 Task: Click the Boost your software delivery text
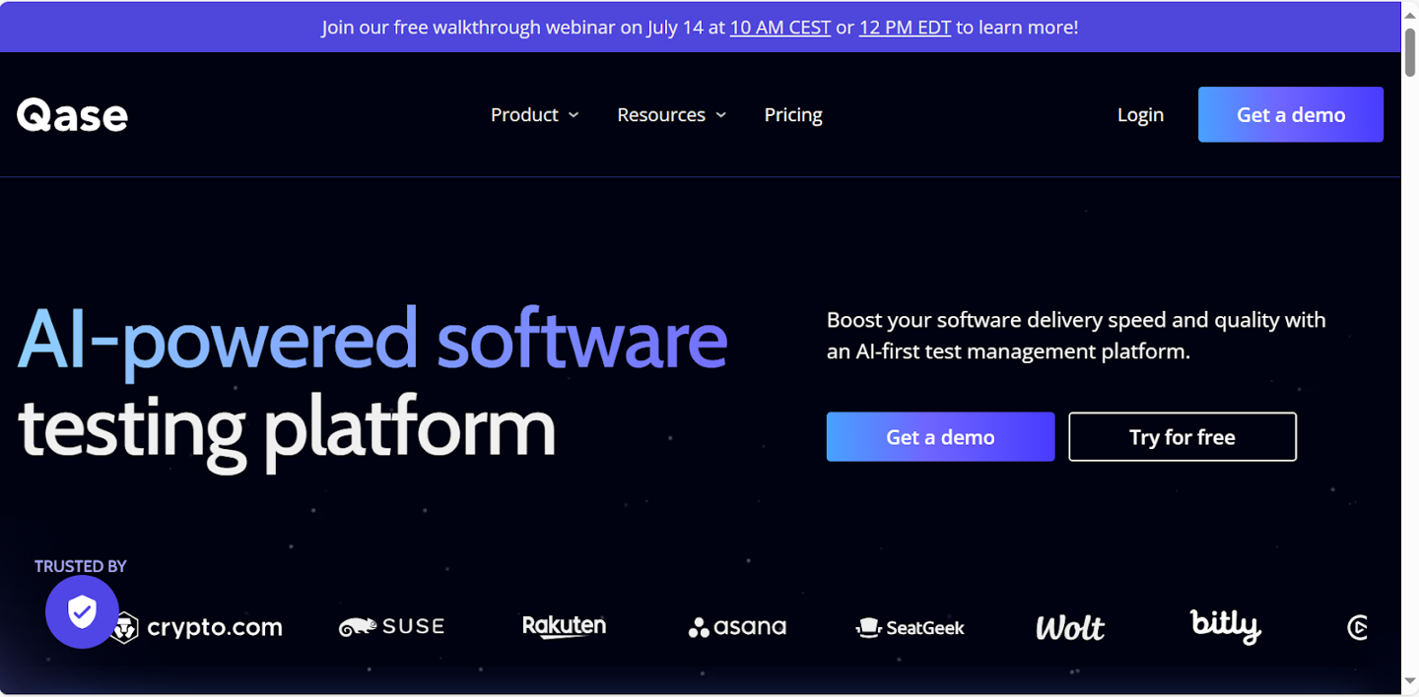pos(1076,336)
